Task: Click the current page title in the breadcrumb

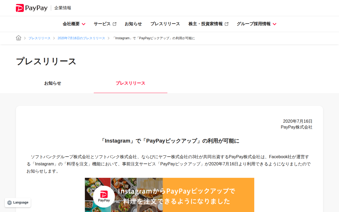Action: [154, 38]
